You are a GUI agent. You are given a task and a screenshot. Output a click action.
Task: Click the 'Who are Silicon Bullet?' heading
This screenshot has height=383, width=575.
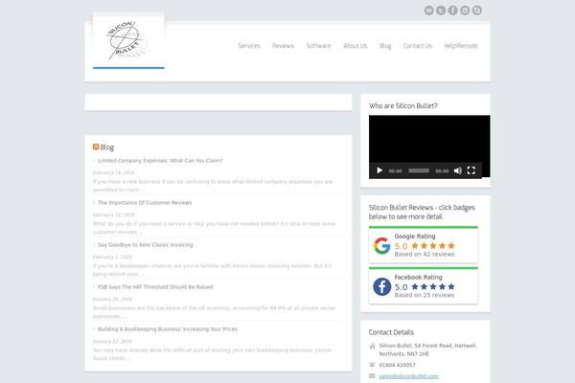coord(403,106)
